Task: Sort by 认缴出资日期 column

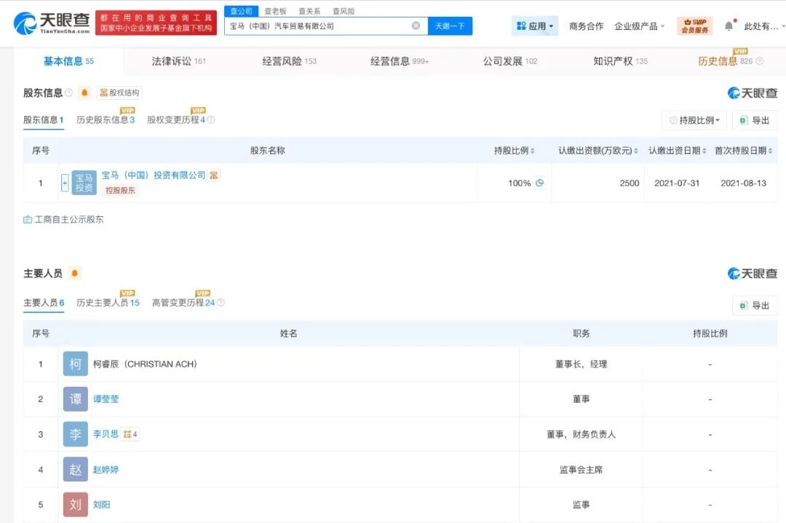Action: pyautogui.click(x=678, y=151)
